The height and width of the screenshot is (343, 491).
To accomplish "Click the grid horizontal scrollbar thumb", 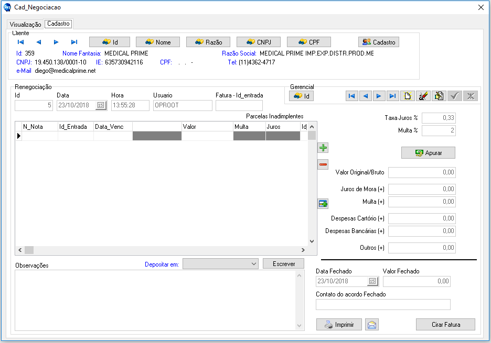I will click(29, 250).
